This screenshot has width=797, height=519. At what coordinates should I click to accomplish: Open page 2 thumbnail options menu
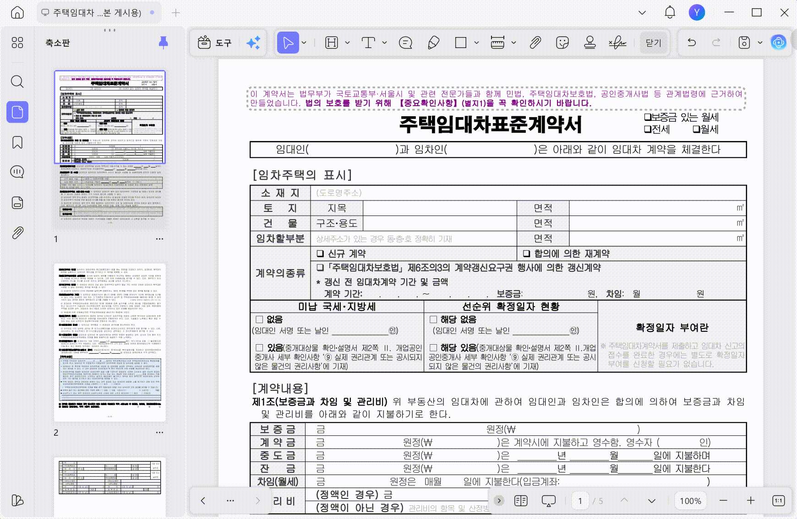(x=159, y=432)
